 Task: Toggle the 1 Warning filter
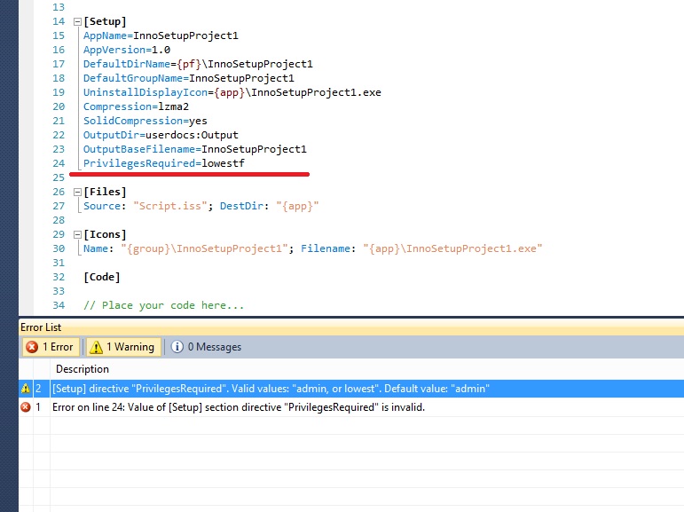tap(123, 347)
